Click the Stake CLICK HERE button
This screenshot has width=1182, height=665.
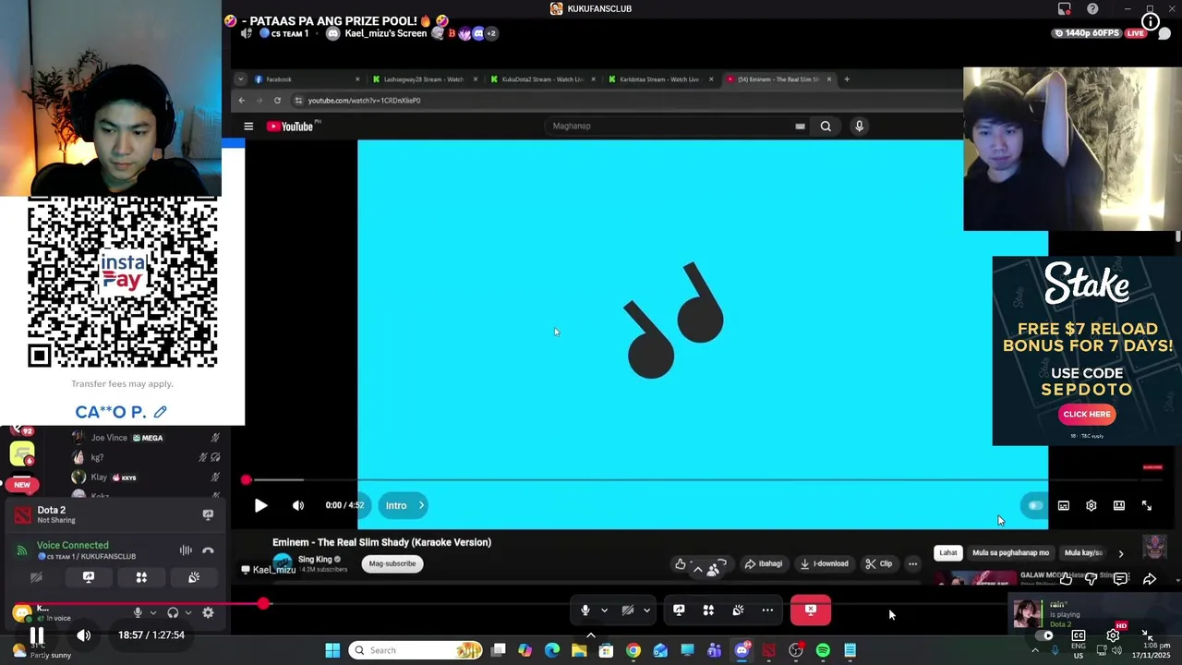point(1087,414)
